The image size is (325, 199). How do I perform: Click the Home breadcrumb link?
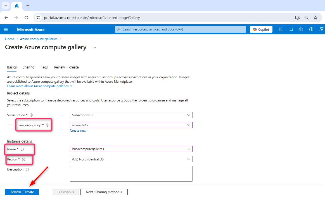point(10,39)
